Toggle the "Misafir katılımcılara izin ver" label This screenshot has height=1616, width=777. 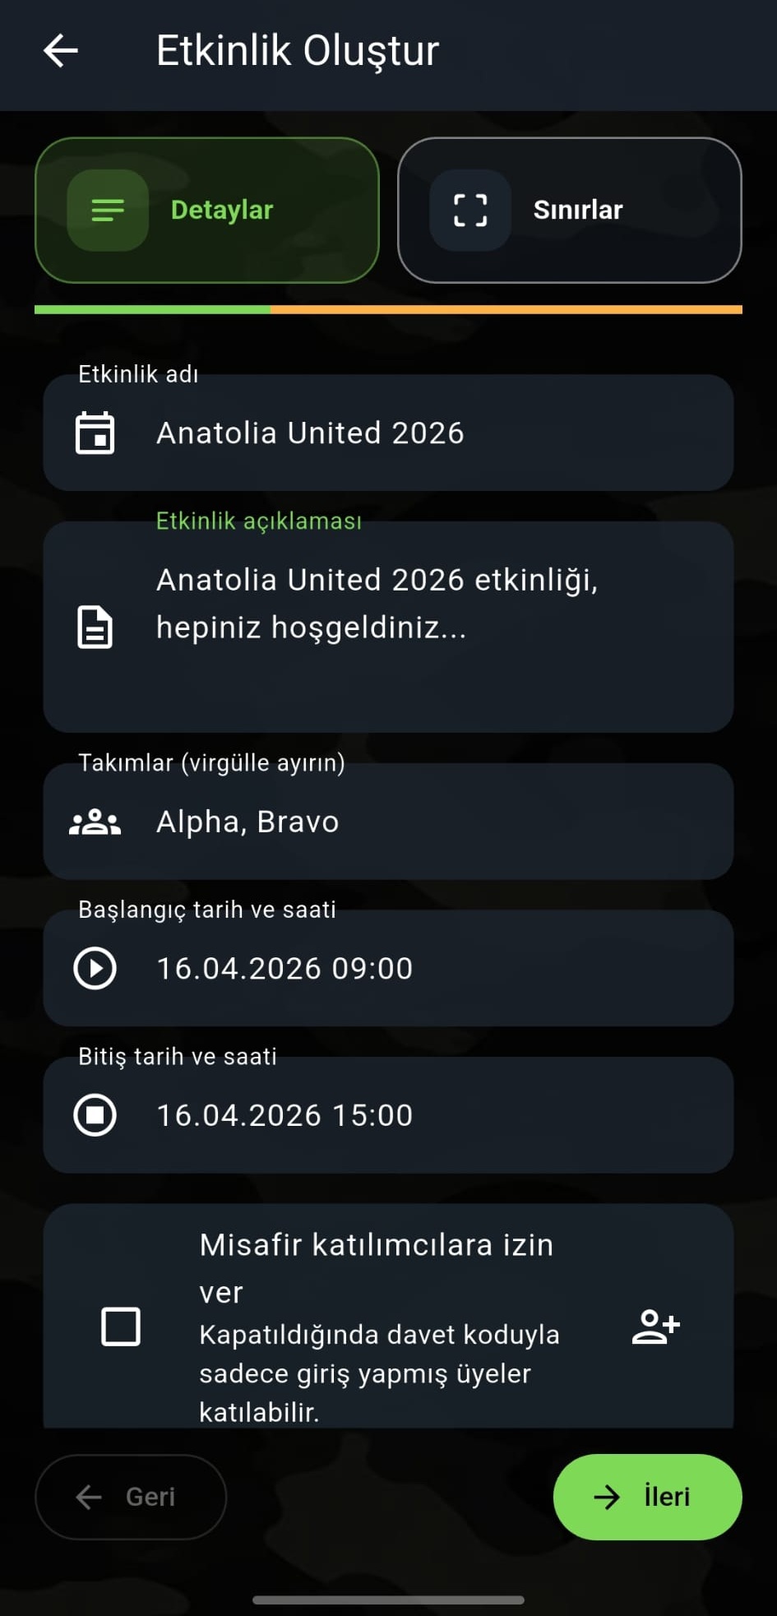(377, 1266)
